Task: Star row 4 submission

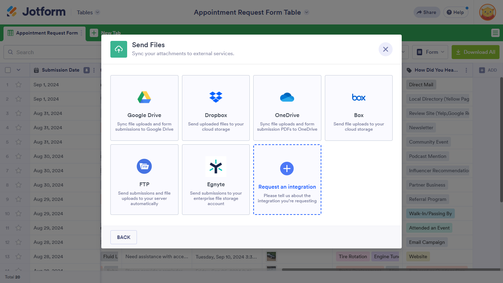Action: tap(19, 128)
